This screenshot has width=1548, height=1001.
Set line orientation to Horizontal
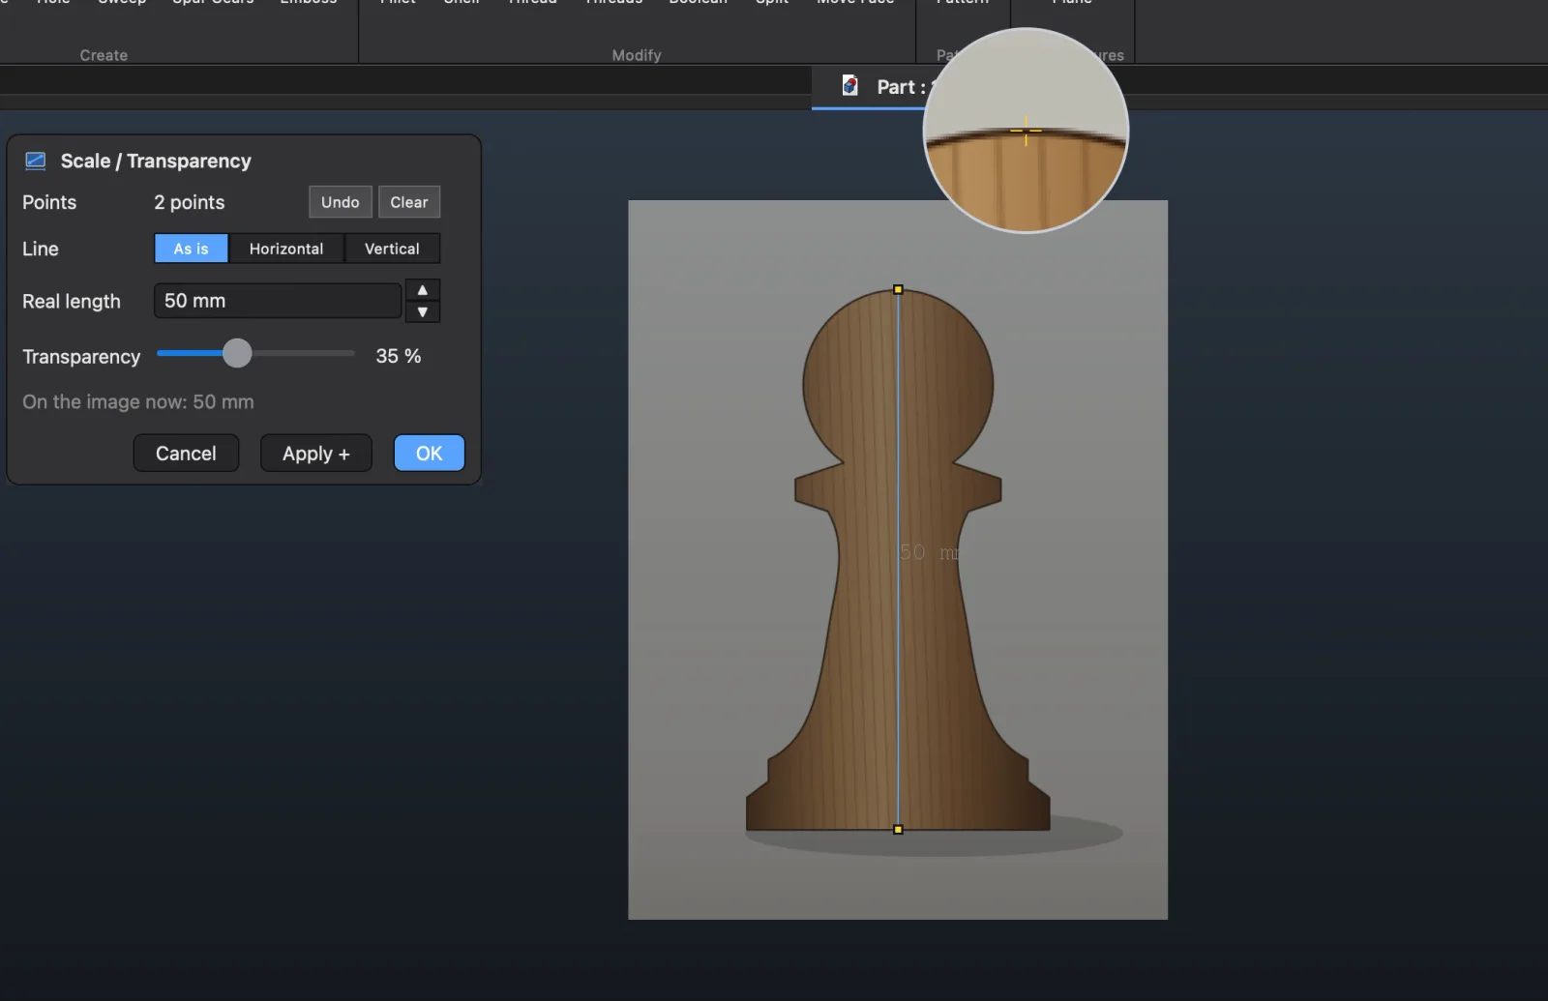[286, 249]
